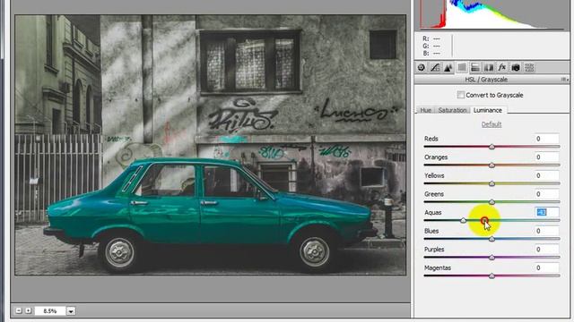Viewport: 574px width, 322px height.
Task: Open the Effects fx panel icon
Action: (502, 68)
